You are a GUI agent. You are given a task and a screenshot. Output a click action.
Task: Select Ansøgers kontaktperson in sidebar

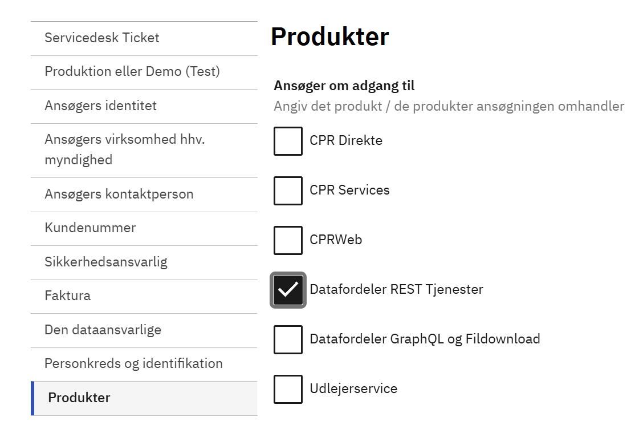(119, 194)
